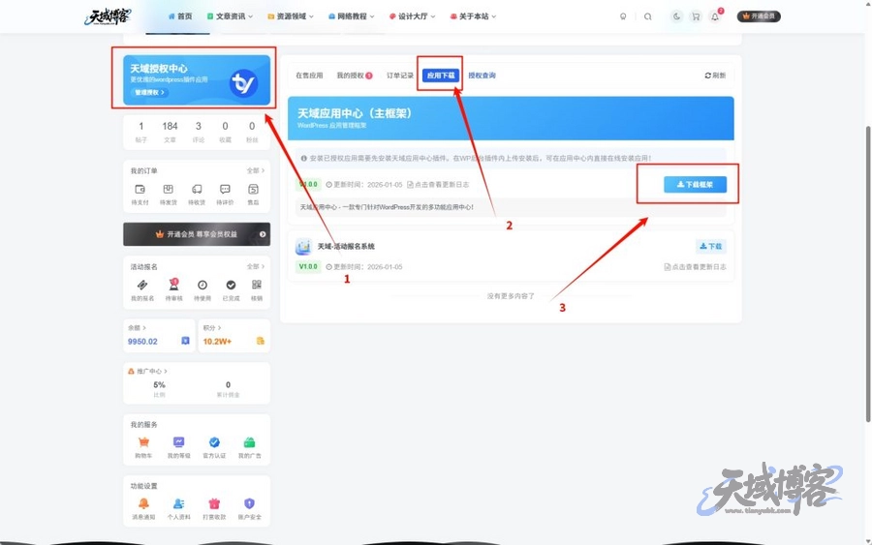
Task: Click the points coin icon beside 10.2W+
Action: 261,341
